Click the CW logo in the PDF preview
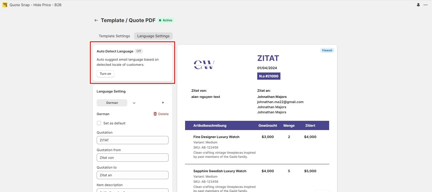 click(x=204, y=65)
